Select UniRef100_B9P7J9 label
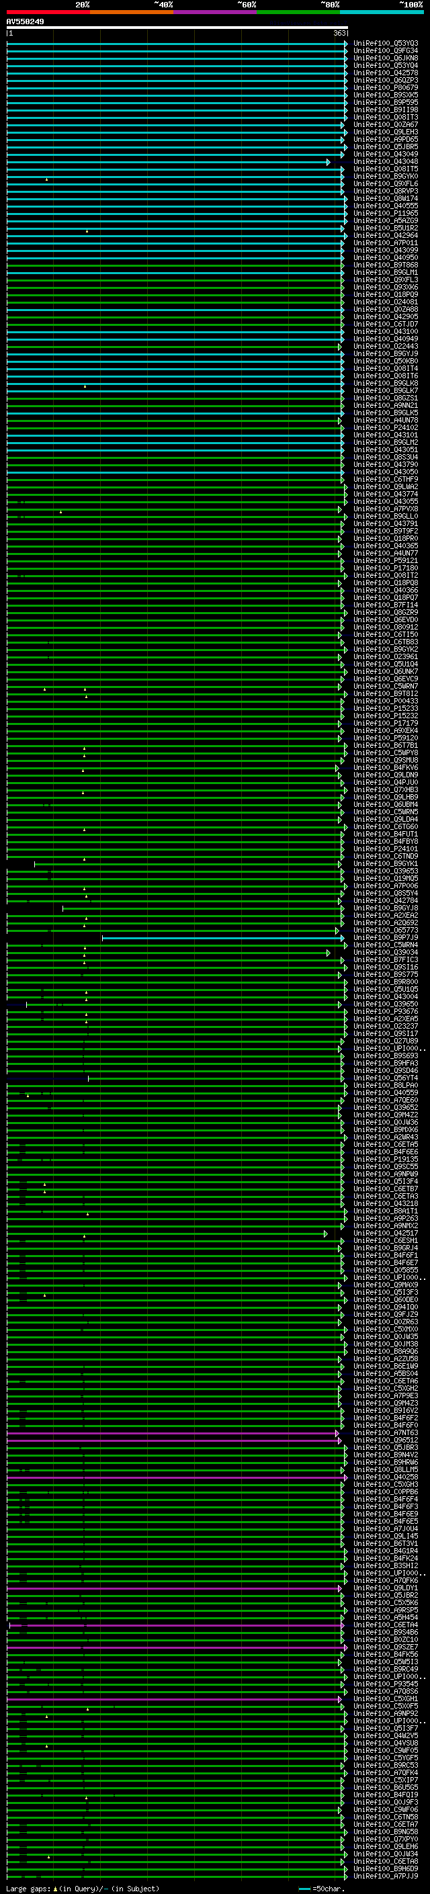 coord(386,937)
